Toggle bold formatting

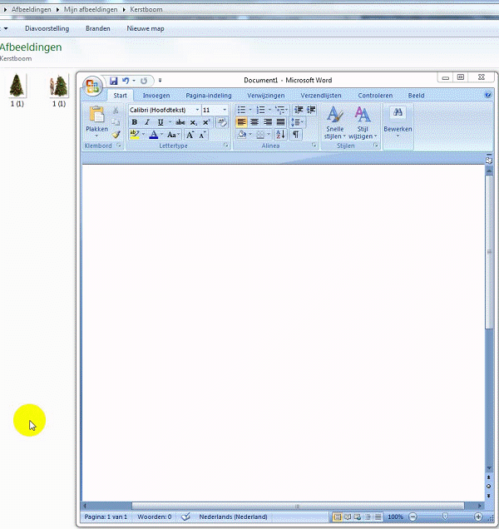(x=134, y=122)
